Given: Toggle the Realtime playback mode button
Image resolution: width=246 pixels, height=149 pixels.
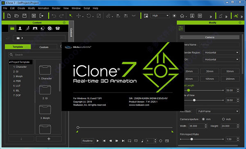Looking at the screenshot, I should 88,141.
